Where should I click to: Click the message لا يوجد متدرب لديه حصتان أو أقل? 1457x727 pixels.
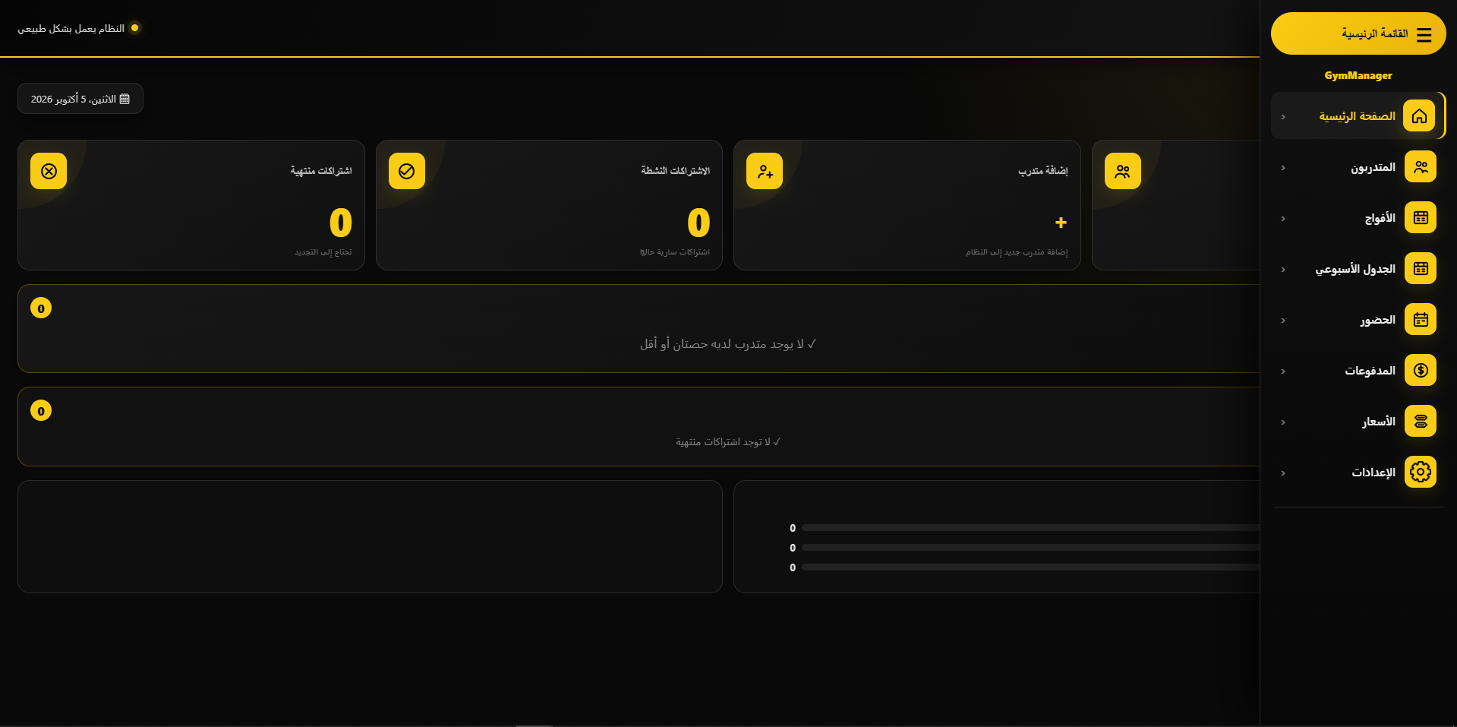point(728,344)
